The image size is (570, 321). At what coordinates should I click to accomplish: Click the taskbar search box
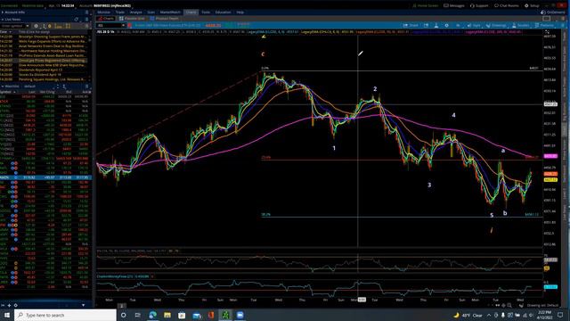pyautogui.click(x=66, y=315)
